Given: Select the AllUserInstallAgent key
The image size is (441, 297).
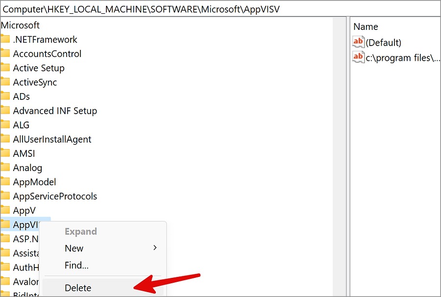Looking at the screenshot, I should click(x=52, y=139).
